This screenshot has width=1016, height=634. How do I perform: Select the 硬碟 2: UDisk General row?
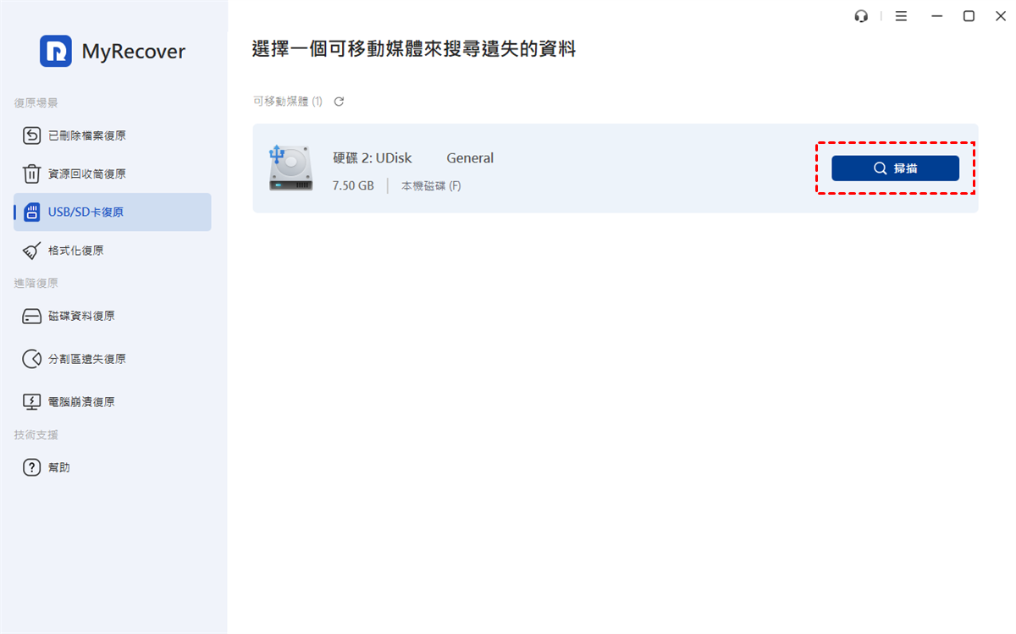pyautogui.click(x=616, y=168)
